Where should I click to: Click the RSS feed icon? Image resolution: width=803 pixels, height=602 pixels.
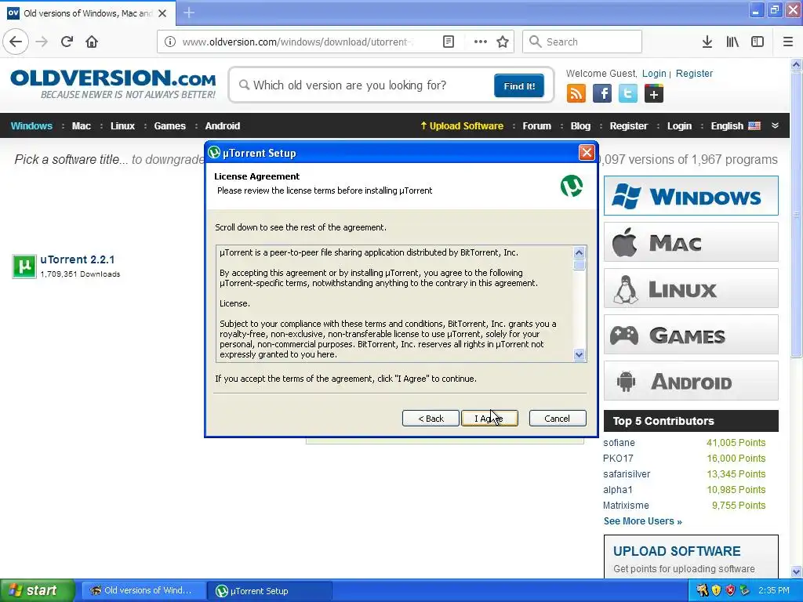pos(576,94)
